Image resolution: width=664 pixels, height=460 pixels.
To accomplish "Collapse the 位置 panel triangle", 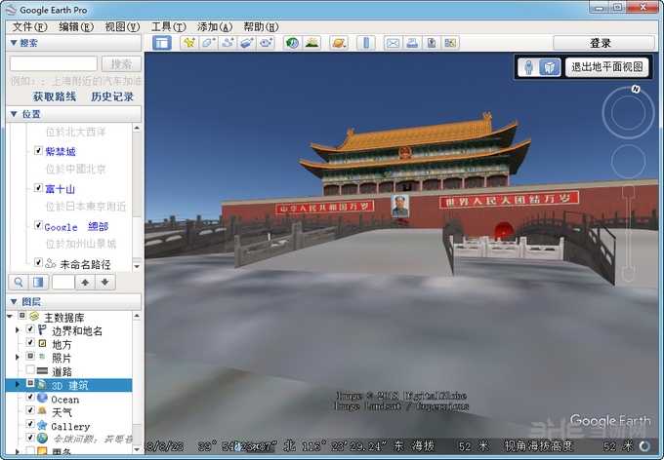I will pos(13,114).
